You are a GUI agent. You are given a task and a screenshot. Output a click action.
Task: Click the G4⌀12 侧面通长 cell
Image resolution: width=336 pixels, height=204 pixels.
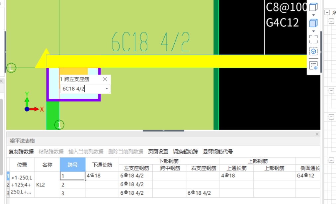click(x=308, y=176)
